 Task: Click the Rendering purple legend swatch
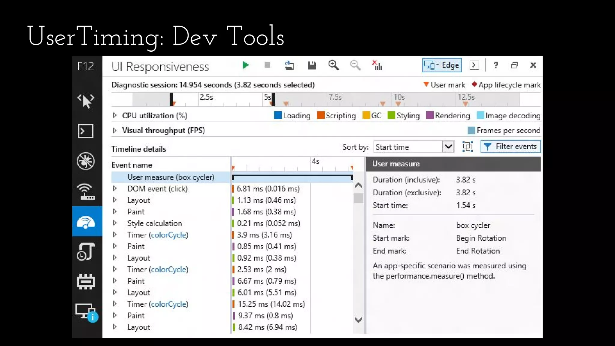[430, 115]
